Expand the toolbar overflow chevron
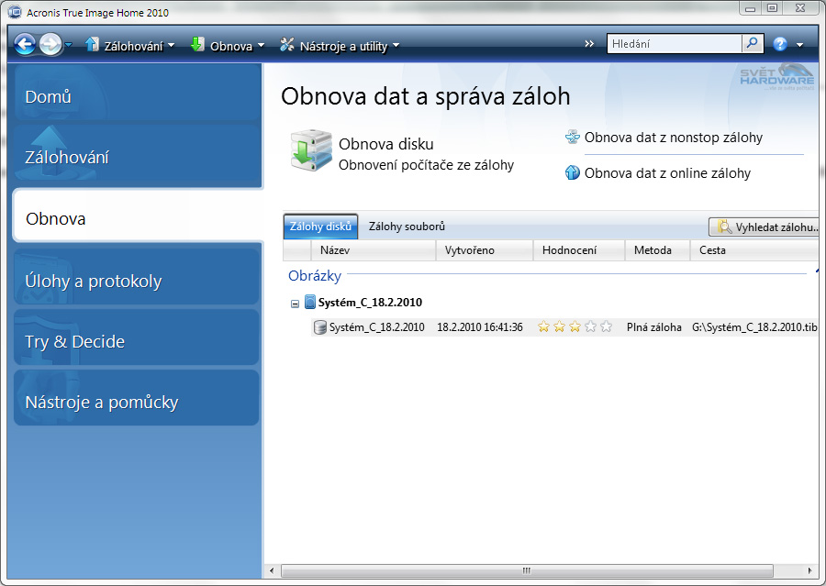The image size is (826, 586). pos(588,42)
